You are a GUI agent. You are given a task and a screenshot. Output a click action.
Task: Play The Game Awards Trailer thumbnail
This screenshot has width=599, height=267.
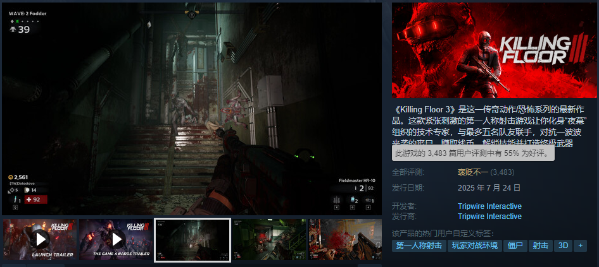coord(116,240)
